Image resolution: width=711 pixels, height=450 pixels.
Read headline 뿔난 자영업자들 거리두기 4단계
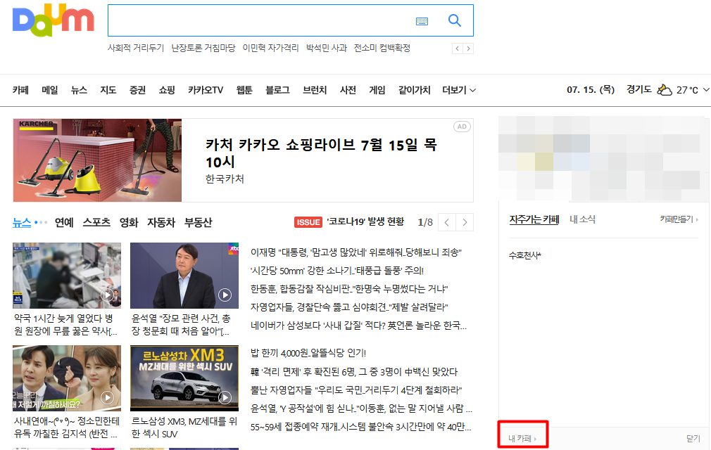(356, 390)
